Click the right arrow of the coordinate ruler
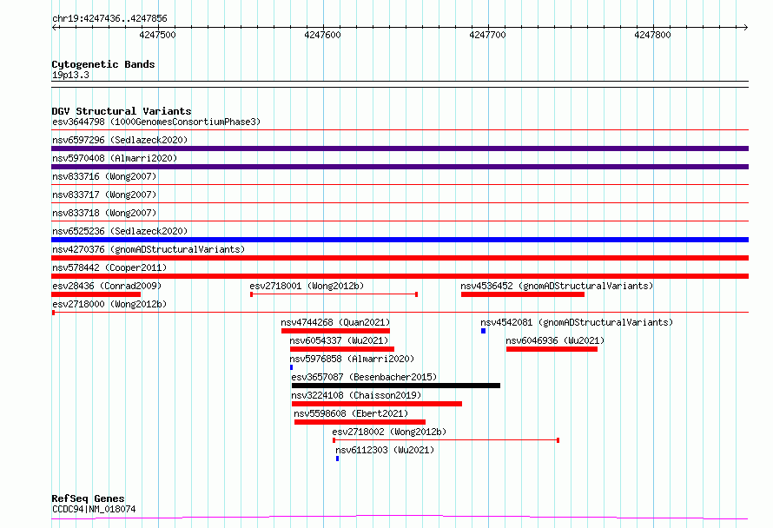Image resolution: width=773 pixels, height=528 pixels. [x=745, y=27]
